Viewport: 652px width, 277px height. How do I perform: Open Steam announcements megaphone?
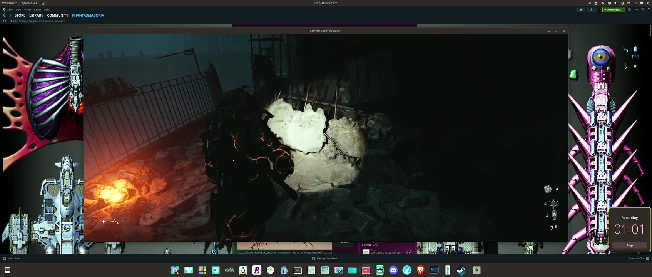click(x=581, y=10)
